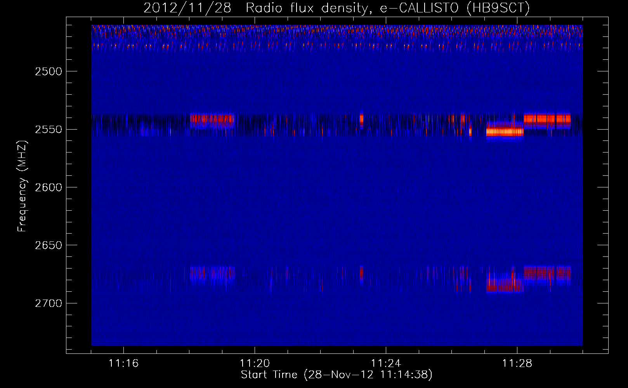628x388 pixels.
Task: Click the red burst at 2540 MHz near 11:18
Action: tap(212, 119)
